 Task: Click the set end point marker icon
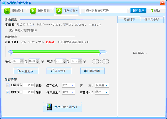coord(52,71)
